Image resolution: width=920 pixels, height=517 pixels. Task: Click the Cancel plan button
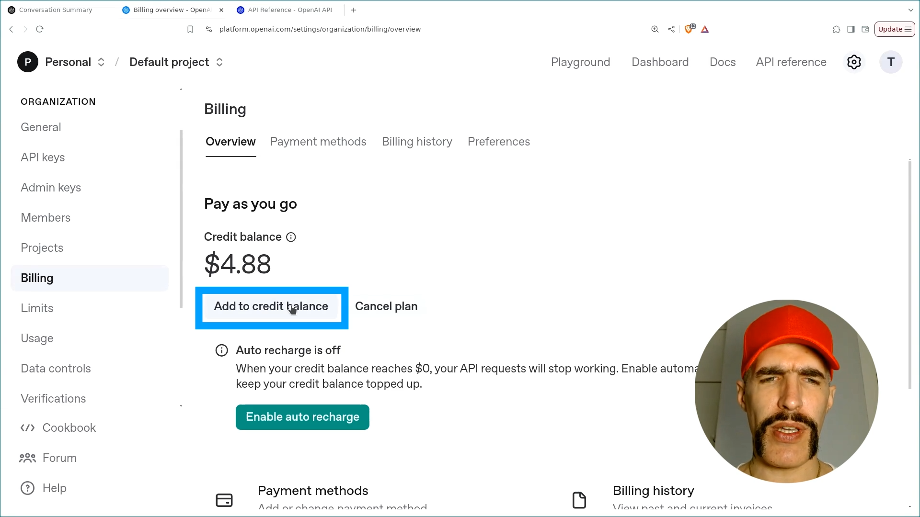click(386, 306)
